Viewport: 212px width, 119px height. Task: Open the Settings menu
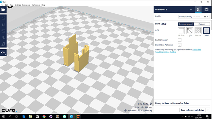tap(18, 5)
